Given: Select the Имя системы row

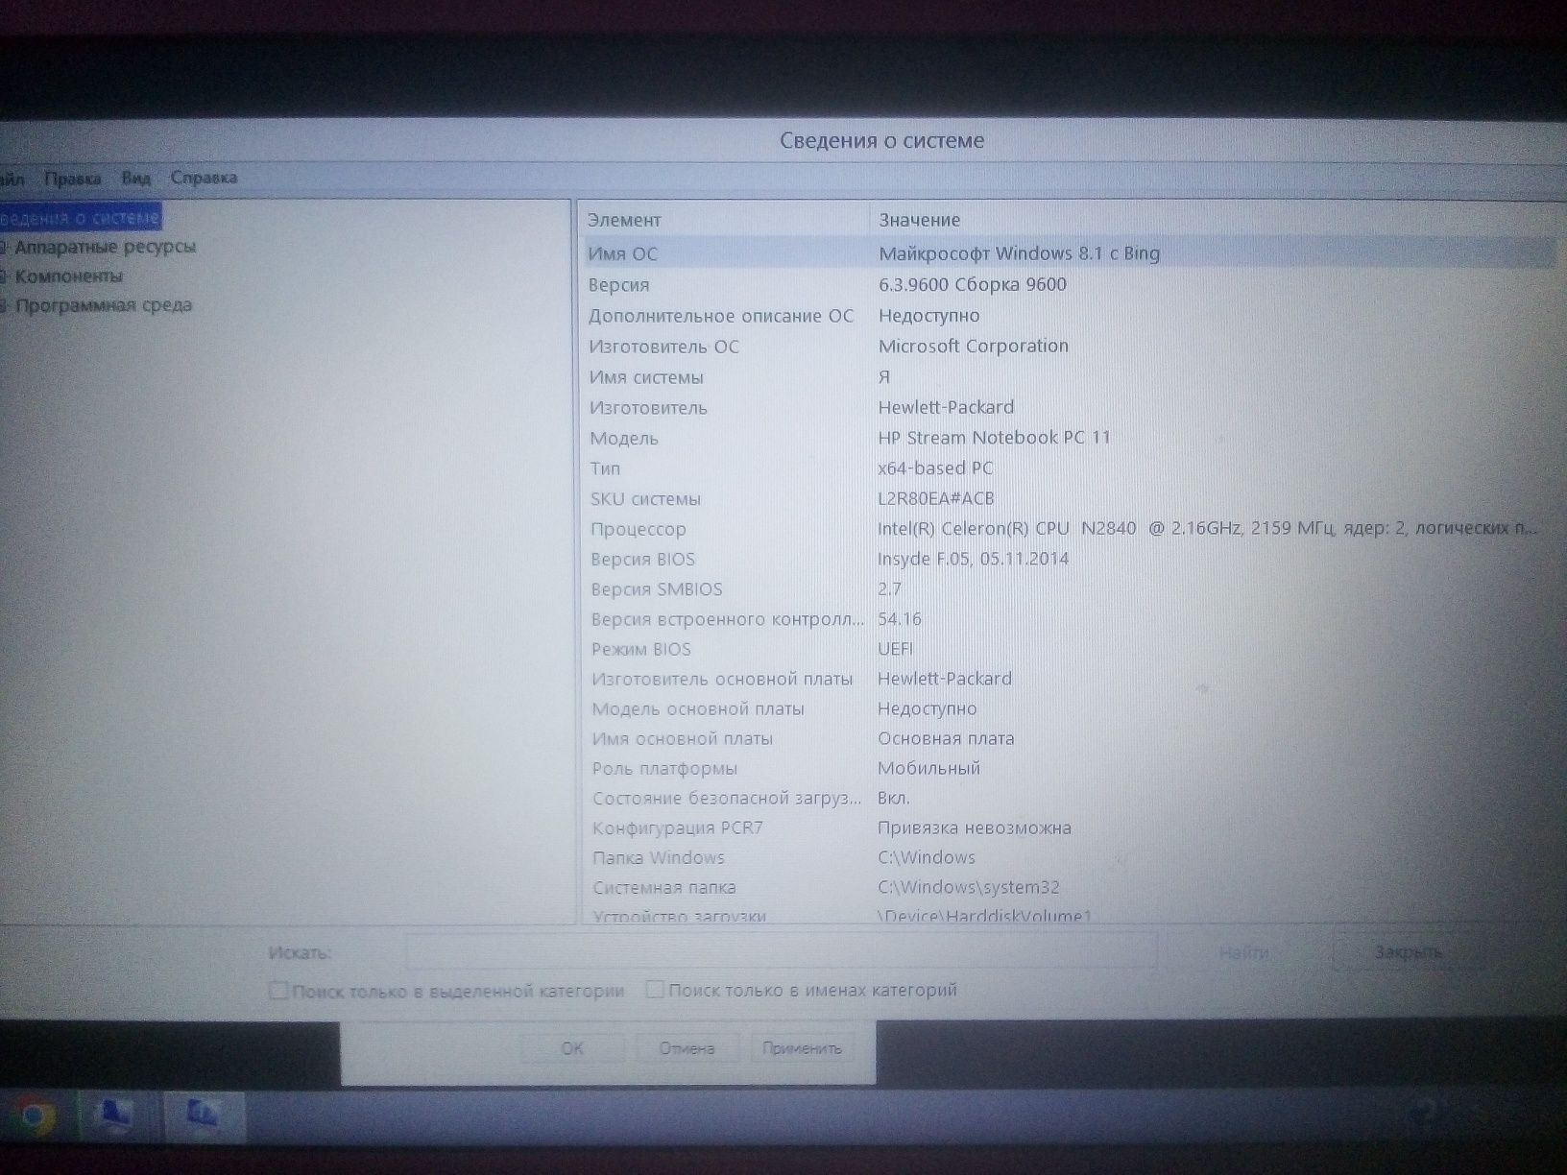Looking at the screenshot, I should [x=1069, y=377].
